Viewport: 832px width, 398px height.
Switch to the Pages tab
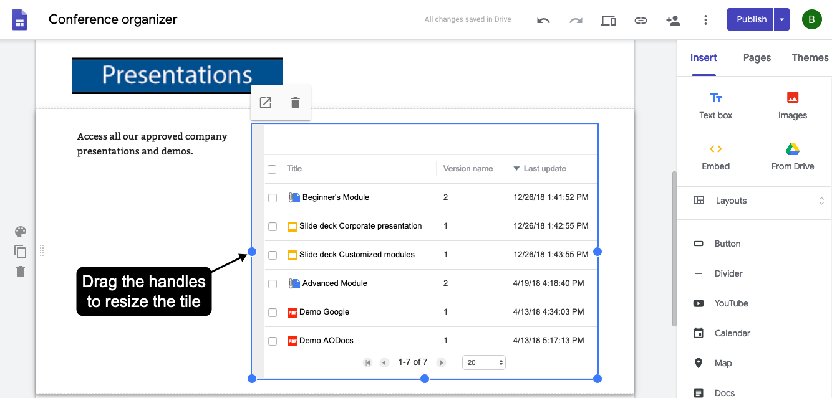757,57
